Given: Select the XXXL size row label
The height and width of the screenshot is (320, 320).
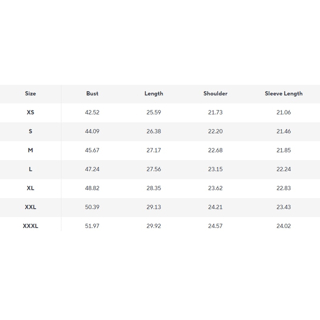Looking at the screenshot, I should 30,226.
